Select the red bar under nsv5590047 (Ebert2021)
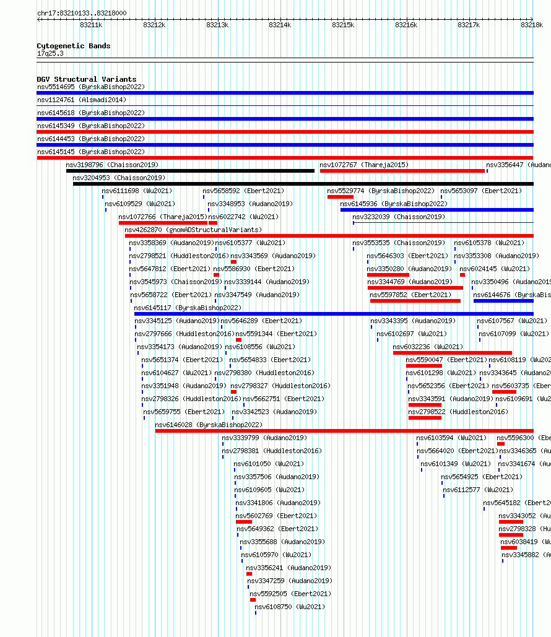Image resolution: width=551 pixels, height=637 pixels. coord(424,366)
